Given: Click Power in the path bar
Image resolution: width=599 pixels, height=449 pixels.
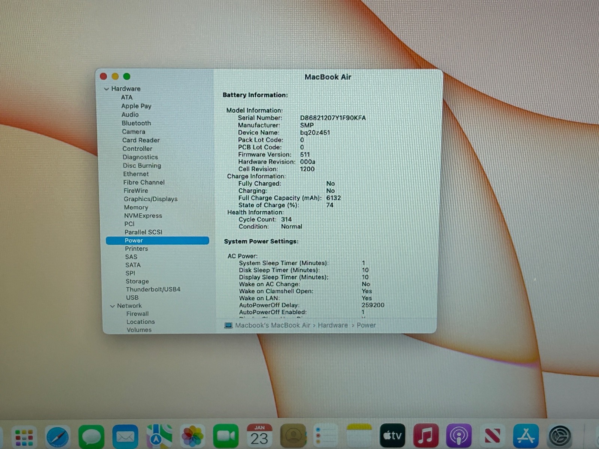Looking at the screenshot, I should tap(366, 326).
